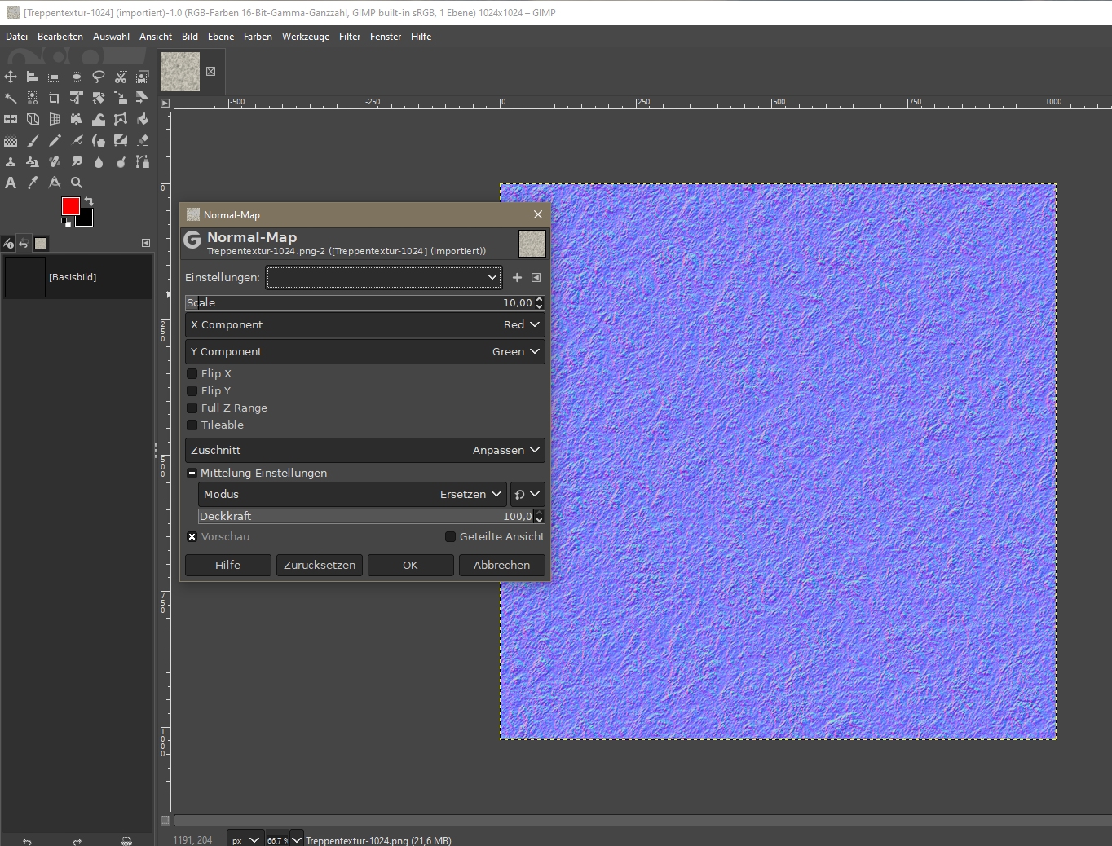
Task: Enable the Flip X checkbox
Action: tap(192, 373)
